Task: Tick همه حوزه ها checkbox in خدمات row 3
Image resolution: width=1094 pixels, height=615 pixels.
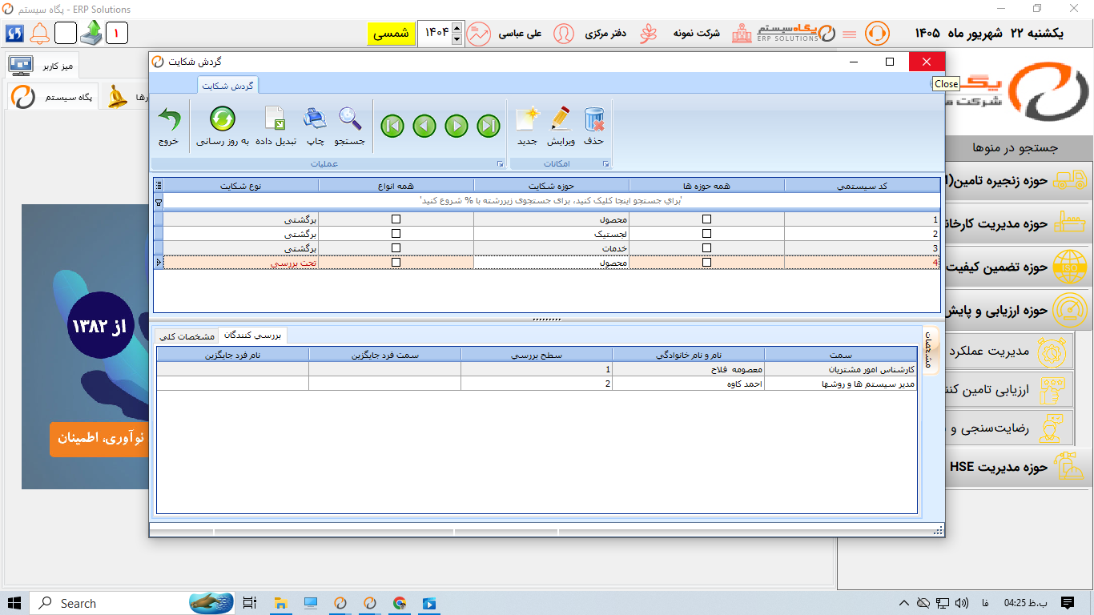Action: [x=706, y=247]
